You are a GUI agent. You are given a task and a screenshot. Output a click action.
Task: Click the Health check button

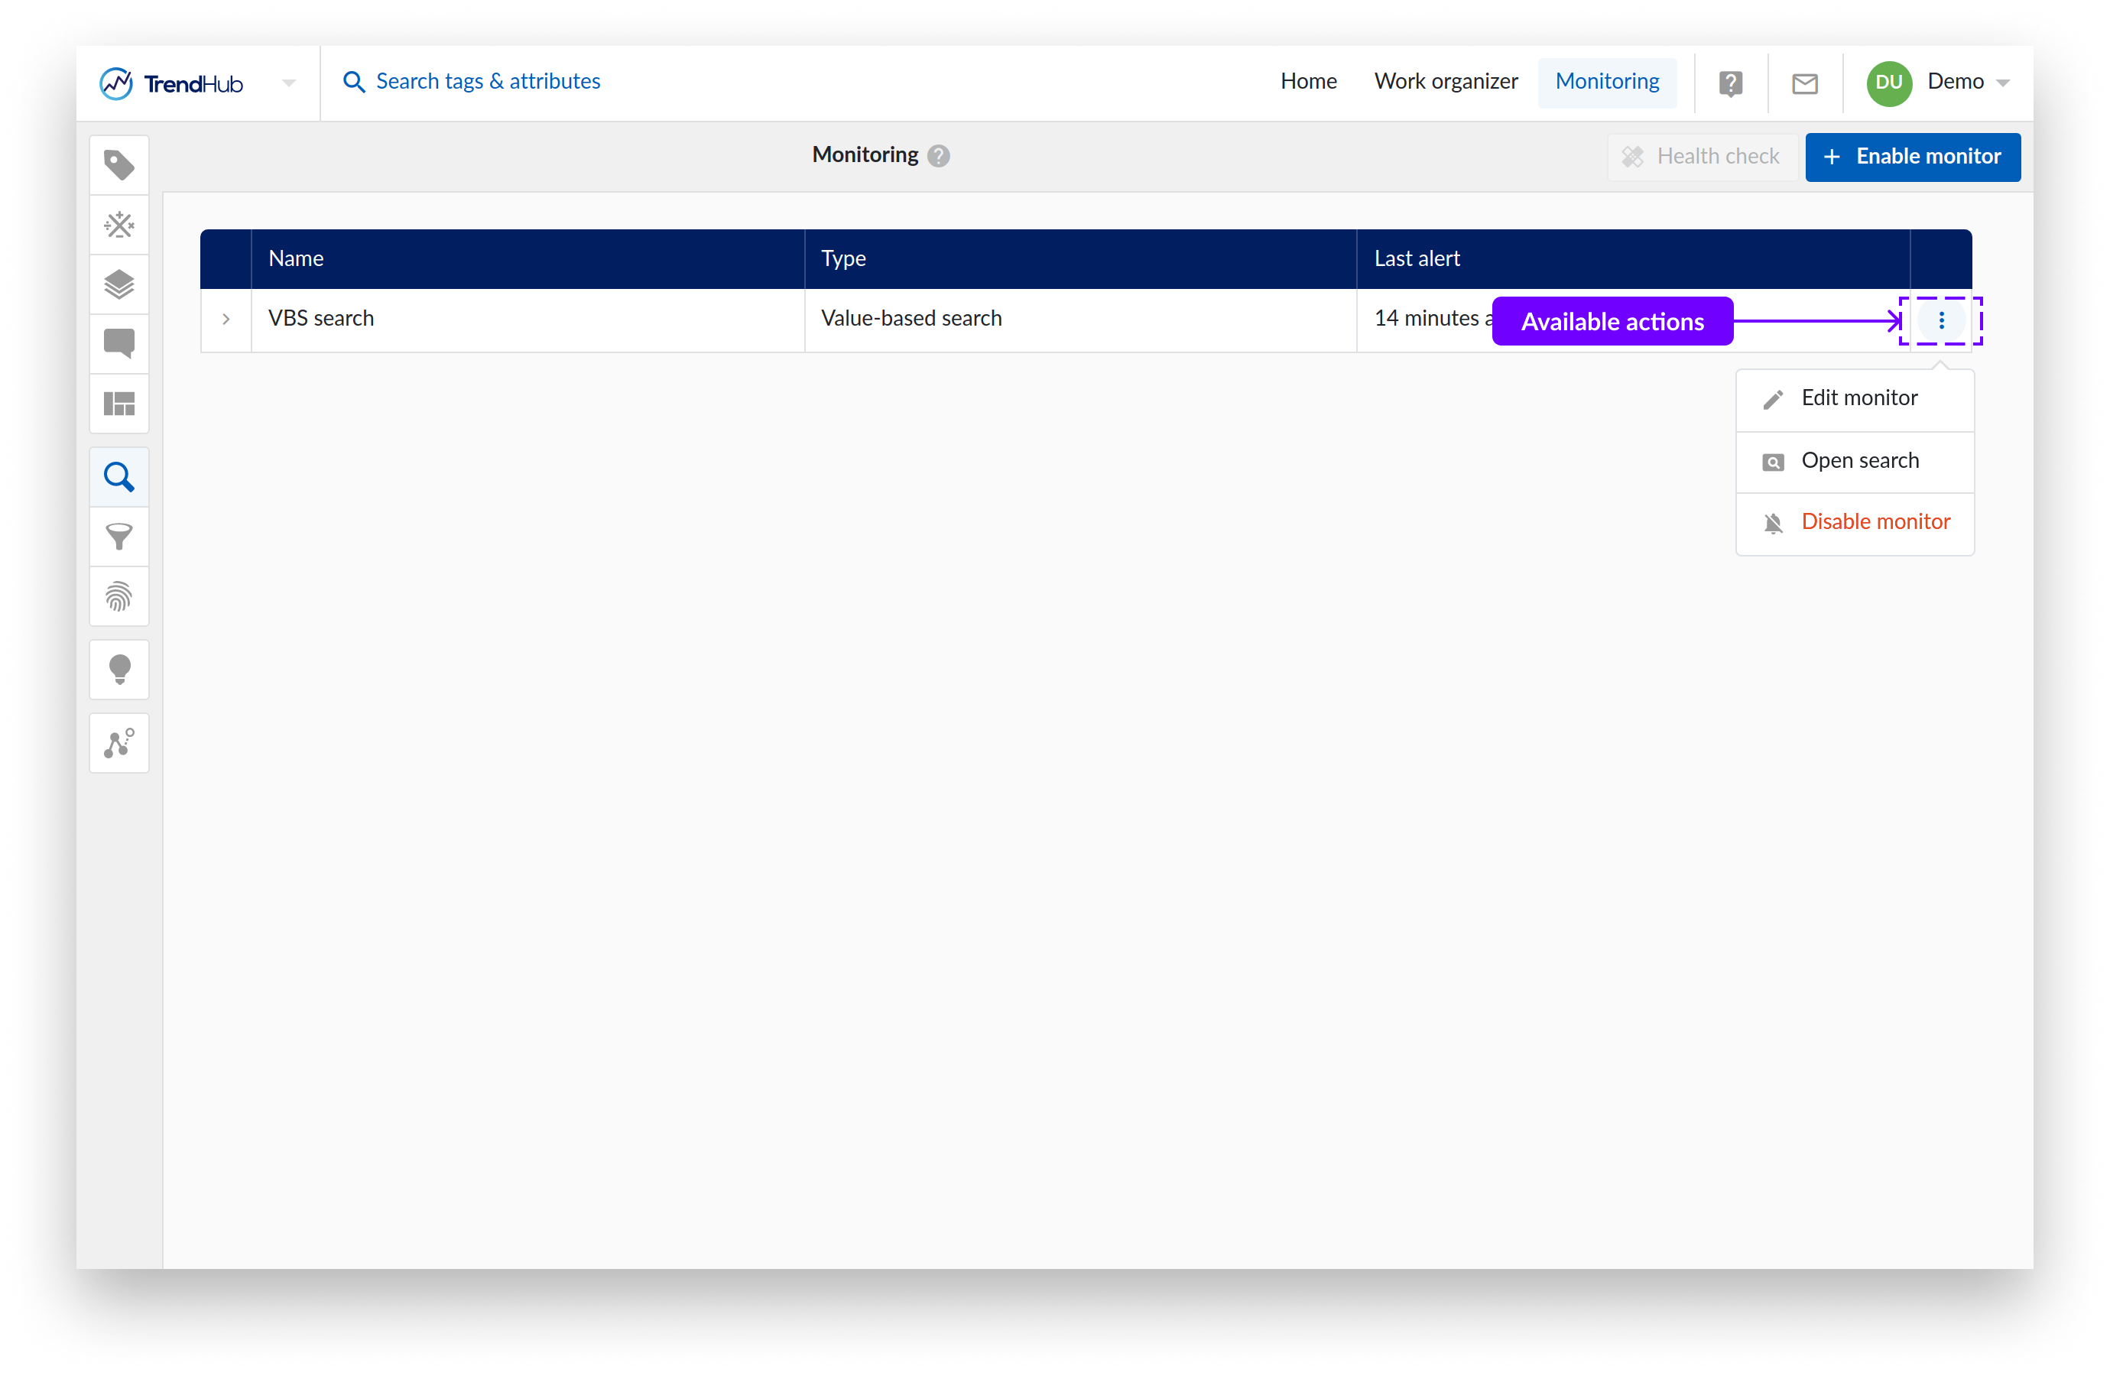[1701, 157]
